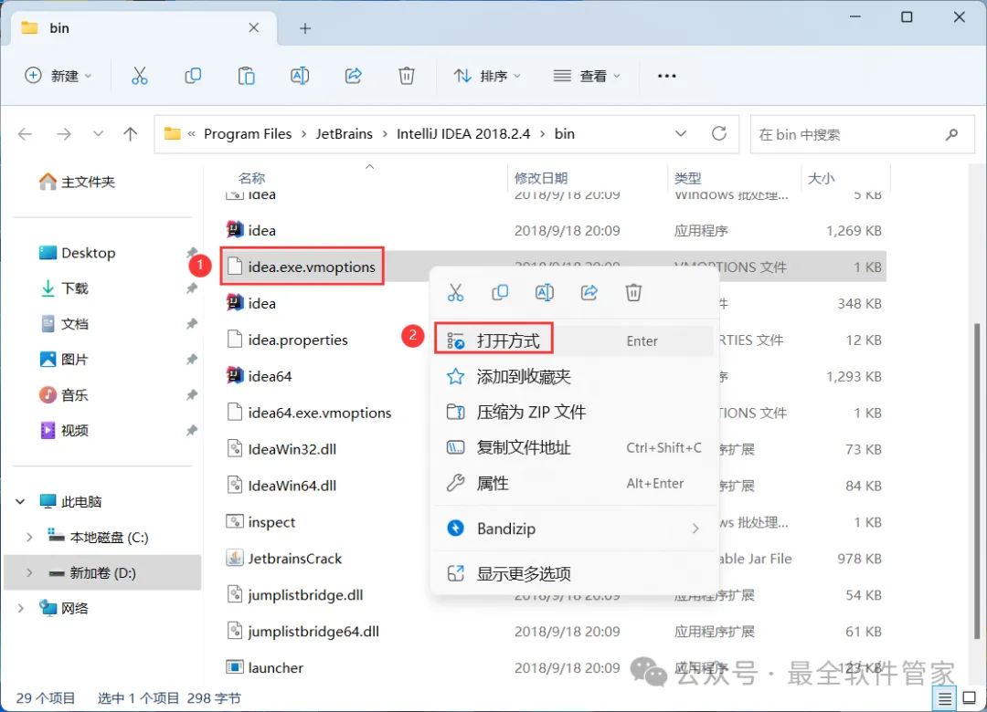Click the Cut icon in the main toolbar
Screen dimensions: 987x712
139,76
